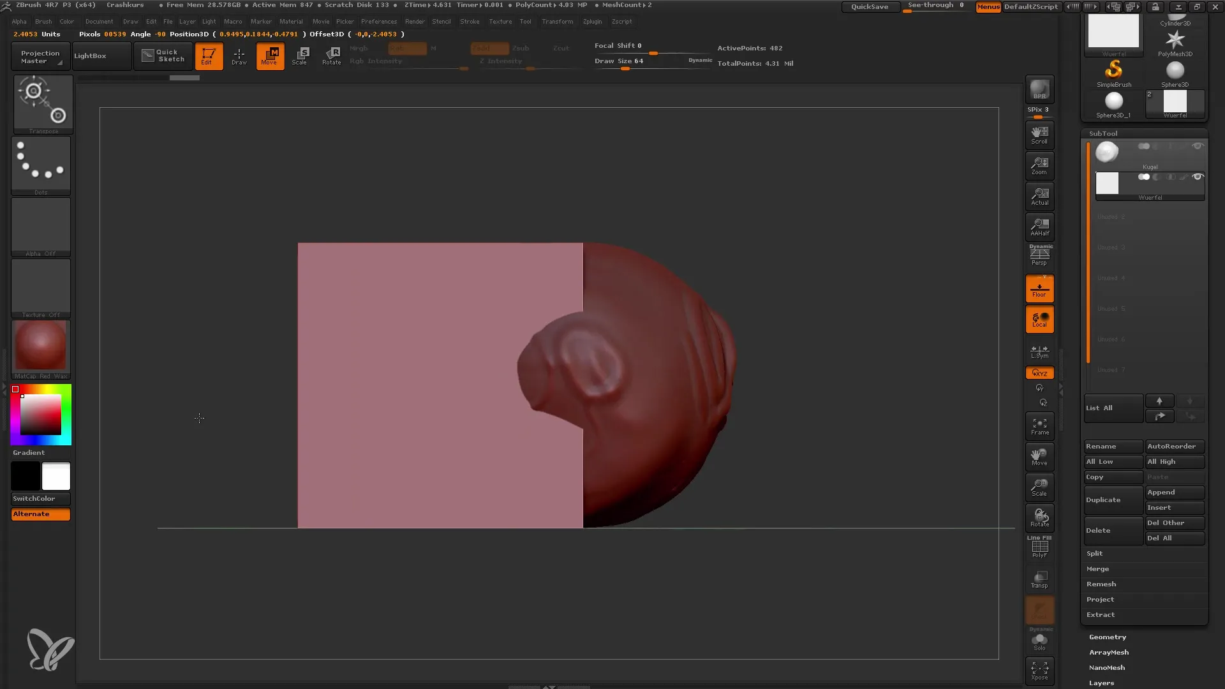Open Stroke menu from menu bar
Viewport: 1225px width, 689px height.
click(469, 21)
